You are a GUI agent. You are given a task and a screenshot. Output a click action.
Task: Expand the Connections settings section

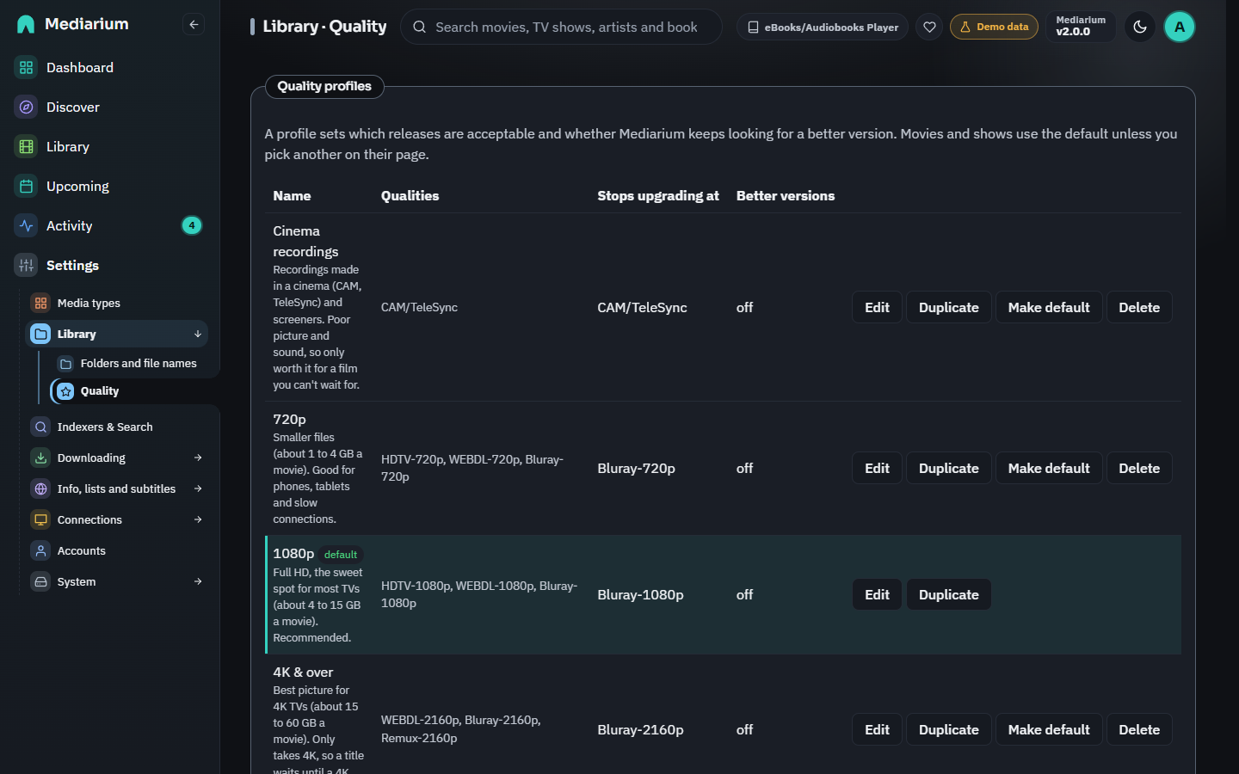[x=198, y=519]
